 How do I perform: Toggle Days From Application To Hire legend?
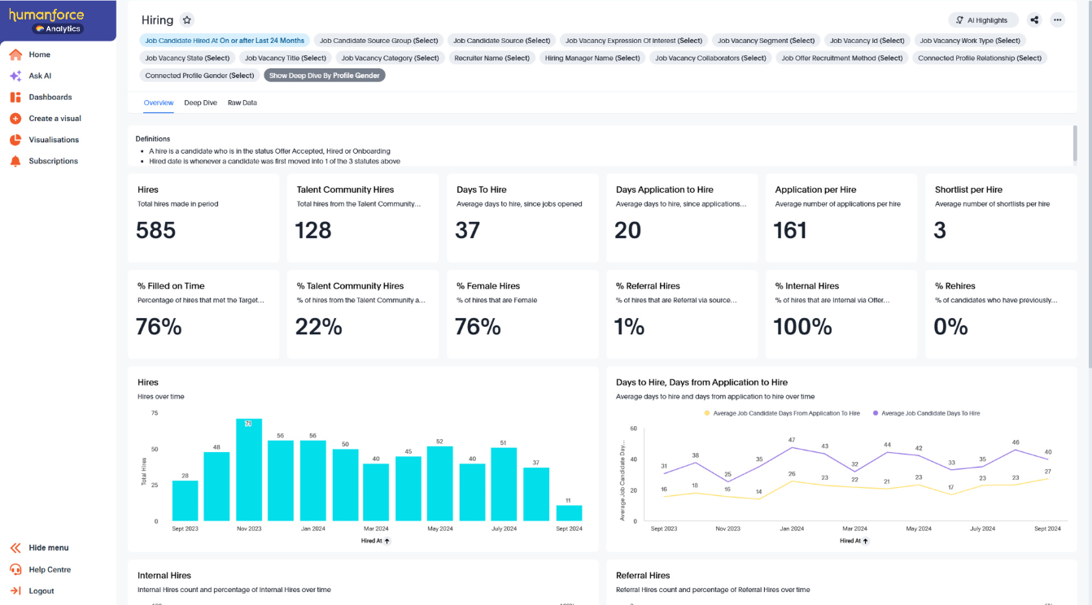click(784, 413)
